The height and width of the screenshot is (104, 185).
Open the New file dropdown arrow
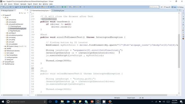[x=3, y=7]
